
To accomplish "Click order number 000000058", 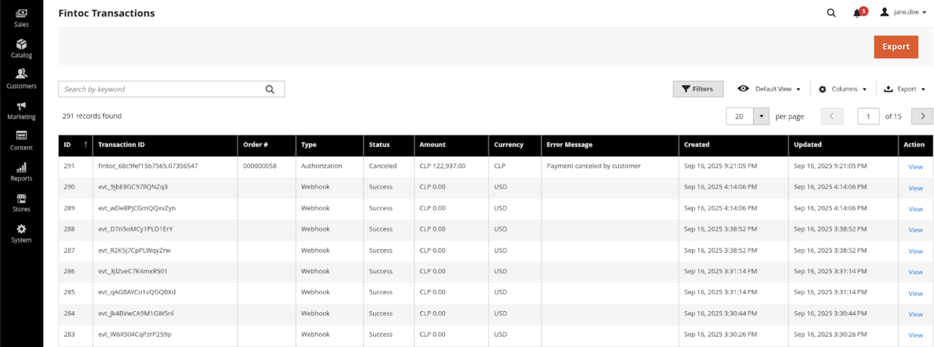I will click(259, 166).
